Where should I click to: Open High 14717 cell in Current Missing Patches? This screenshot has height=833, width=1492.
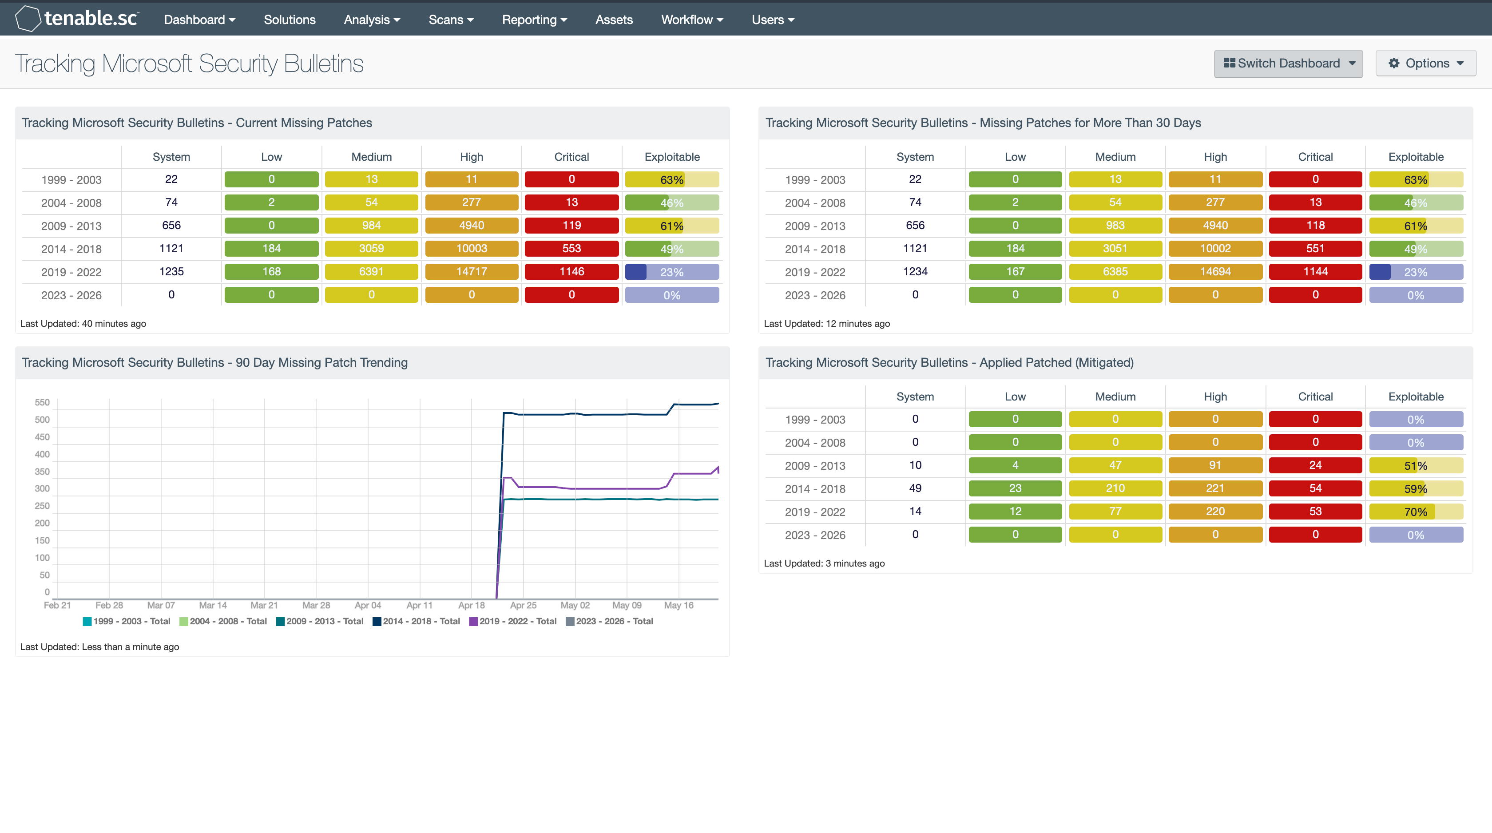click(x=472, y=272)
